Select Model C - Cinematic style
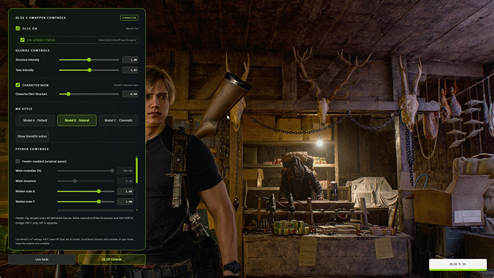 click(x=119, y=121)
